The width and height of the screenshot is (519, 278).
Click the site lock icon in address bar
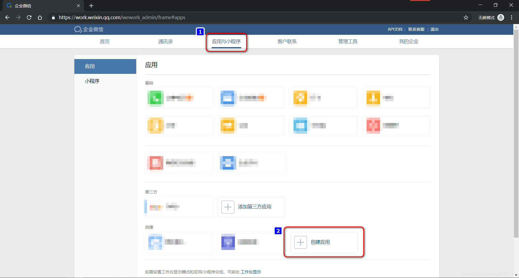click(x=53, y=18)
